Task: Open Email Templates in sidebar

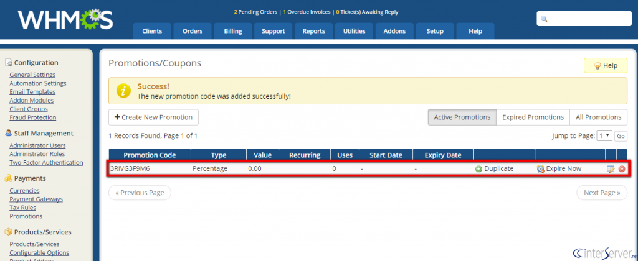Action: click(32, 92)
